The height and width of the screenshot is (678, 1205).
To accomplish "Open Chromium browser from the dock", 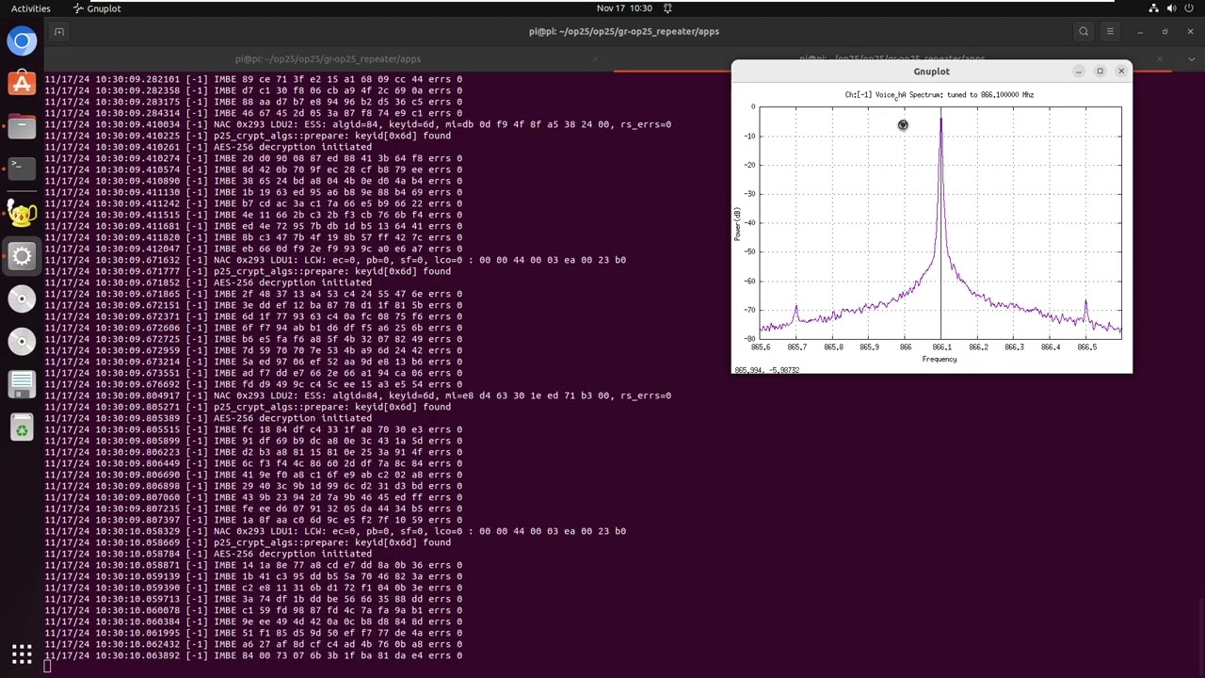I will (22, 40).
